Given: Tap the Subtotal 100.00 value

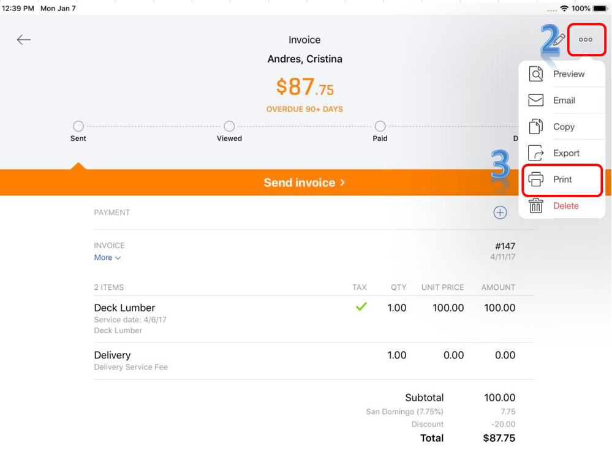Looking at the screenshot, I should coord(500,398).
